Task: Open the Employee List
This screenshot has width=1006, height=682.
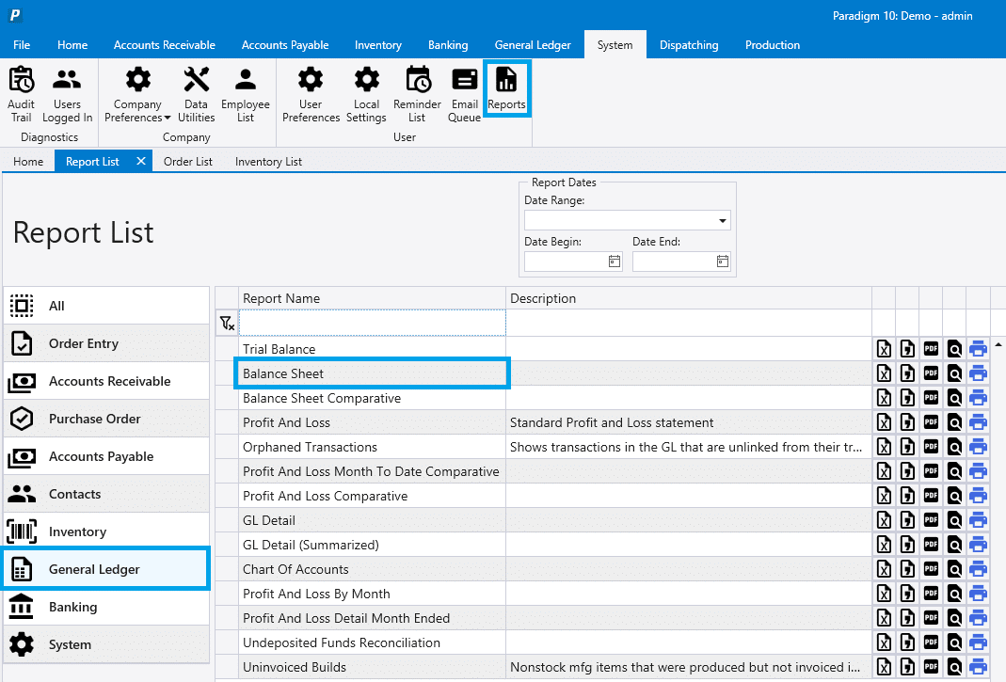Action: (x=246, y=91)
